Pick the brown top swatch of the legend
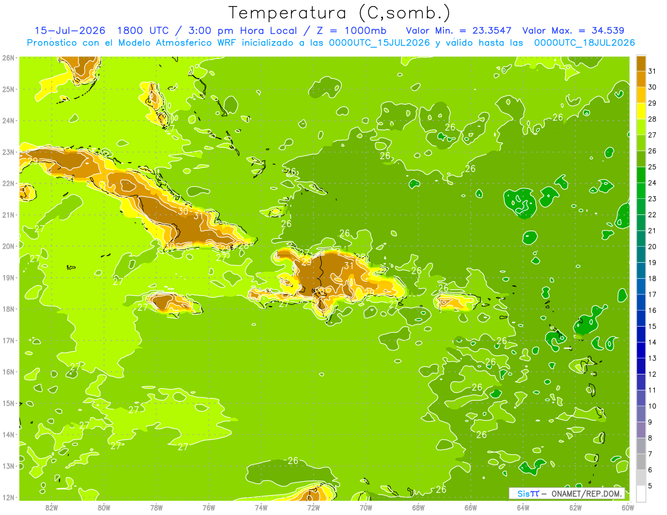This screenshot has height=515, width=667. pyautogui.click(x=641, y=63)
